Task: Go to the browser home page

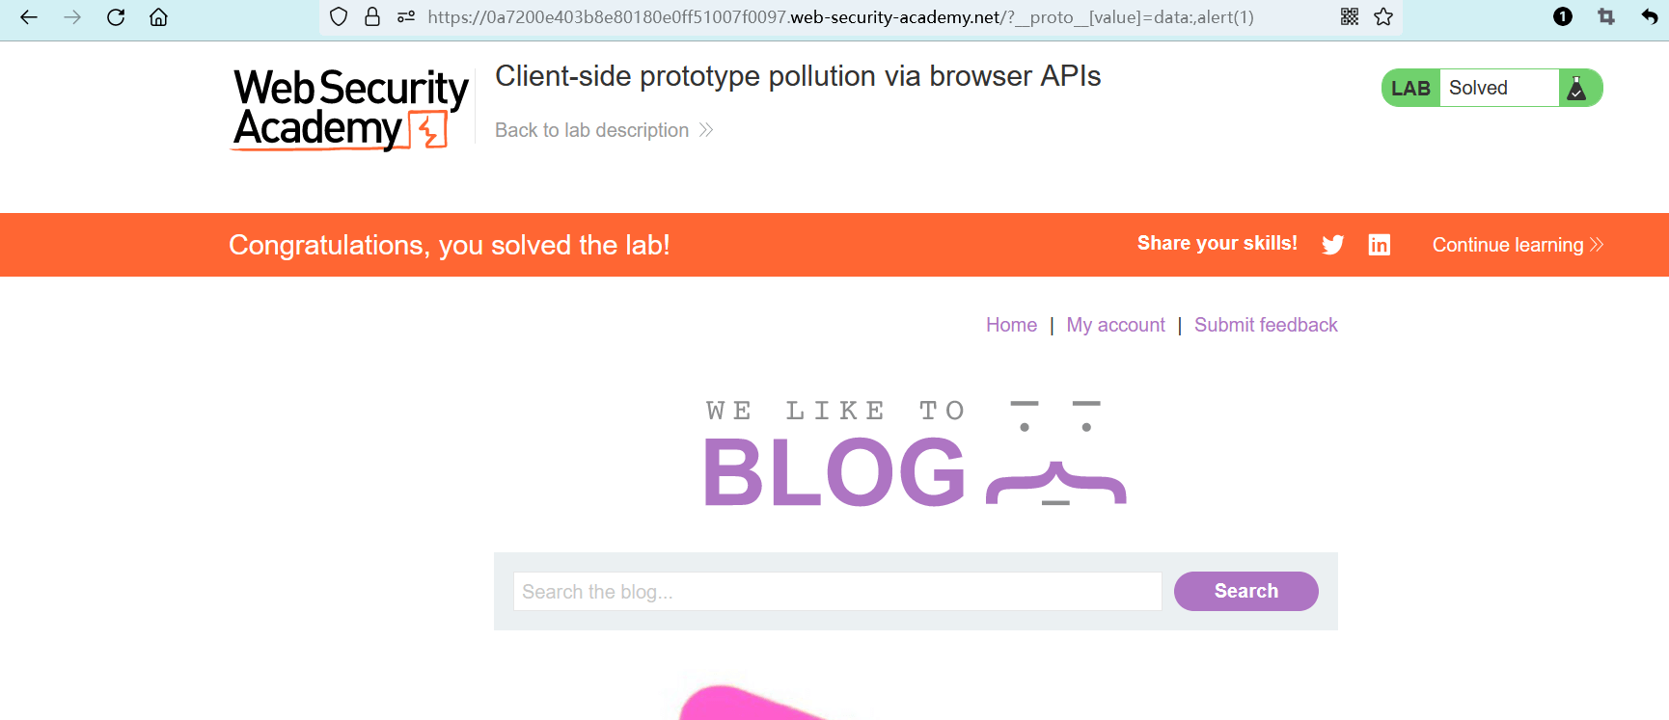Action: (x=159, y=17)
